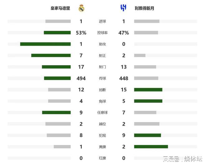The width and height of the screenshot is (206, 165).
Task: Click the 进球 stat label
Action: 102,21
